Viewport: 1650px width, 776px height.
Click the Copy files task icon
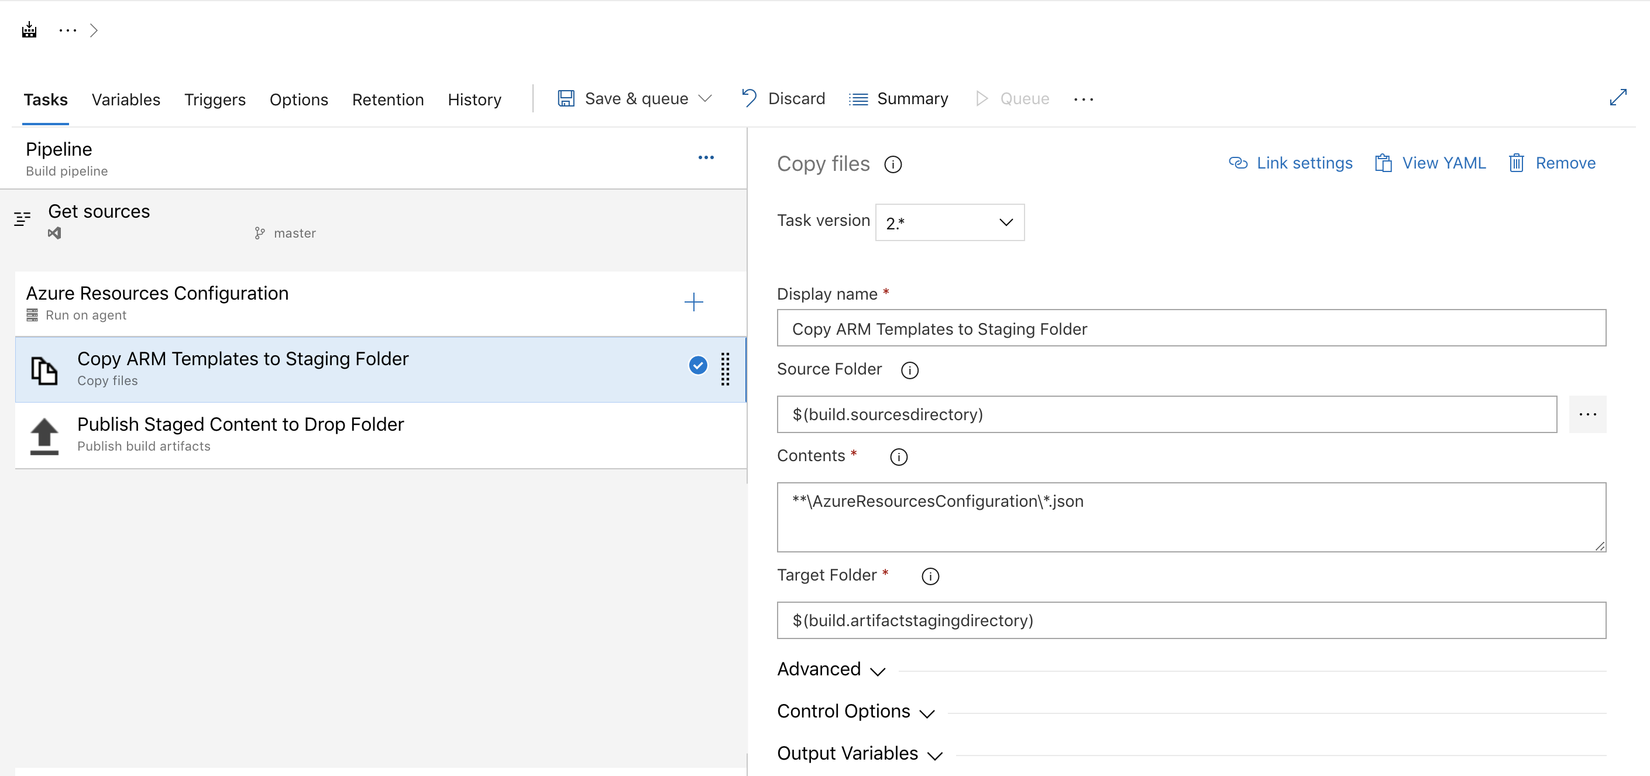[x=44, y=370]
